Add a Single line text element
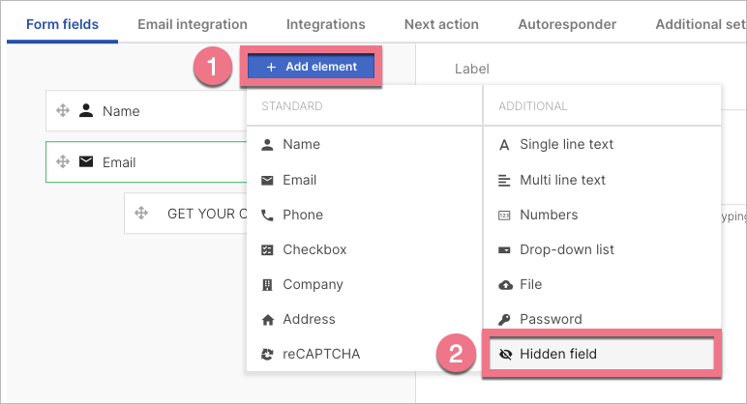Image resolution: width=747 pixels, height=404 pixels. coord(602,144)
